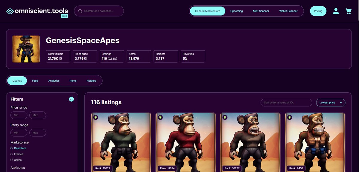Switch to the Analytics tab

tap(54, 81)
